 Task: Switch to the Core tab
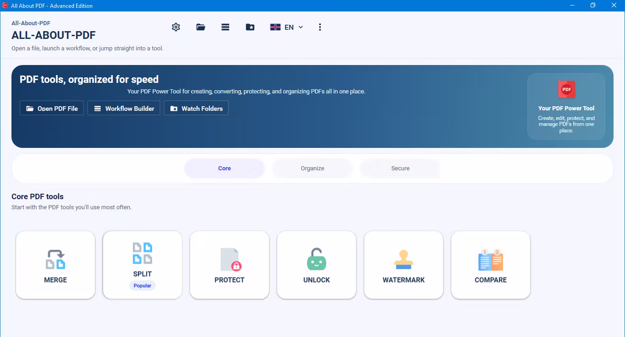click(x=225, y=168)
